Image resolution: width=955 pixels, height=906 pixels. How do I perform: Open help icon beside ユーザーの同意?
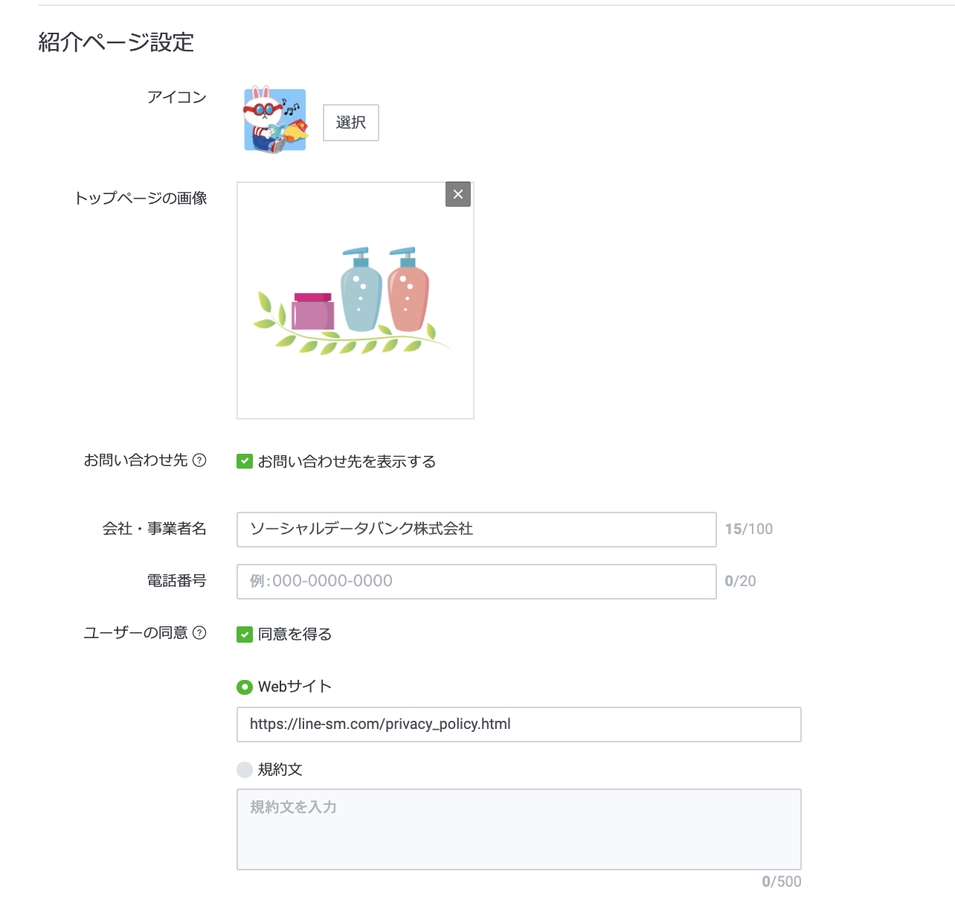pos(199,633)
